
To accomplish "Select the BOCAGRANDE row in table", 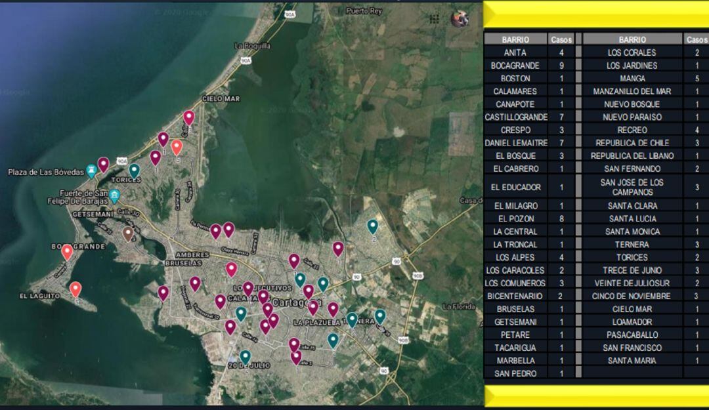I will 515,66.
